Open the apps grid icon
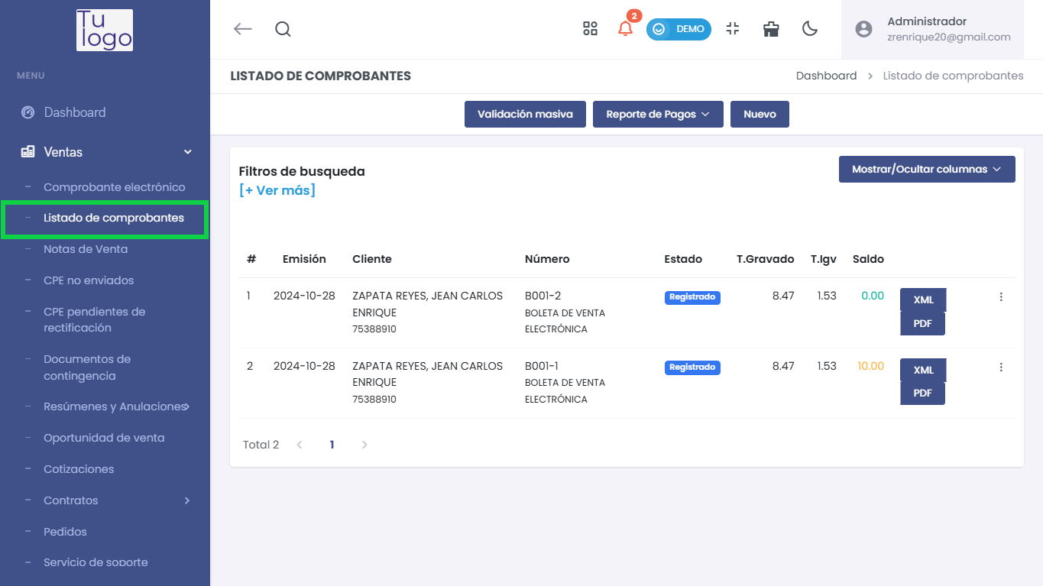1043x586 pixels. point(590,29)
